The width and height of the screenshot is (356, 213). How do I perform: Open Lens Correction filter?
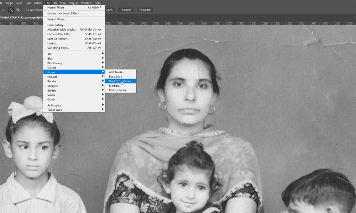74,39
